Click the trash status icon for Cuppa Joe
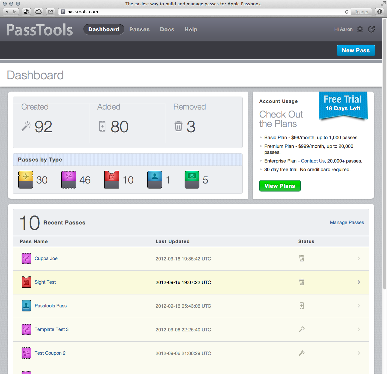Screen dimensions: 387x374 click(x=302, y=258)
